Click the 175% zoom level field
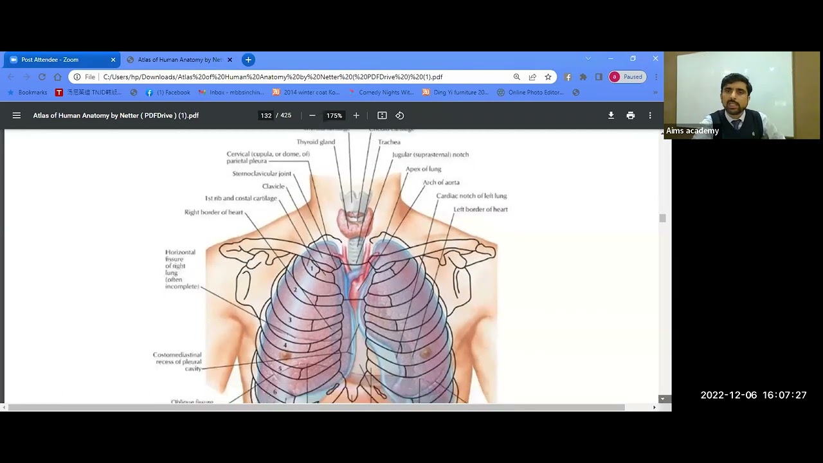The width and height of the screenshot is (823, 463). pyautogui.click(x=334, y=116)
